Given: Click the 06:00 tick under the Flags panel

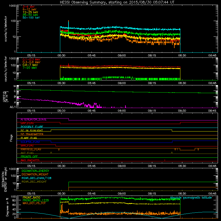Looking at the screenshot, I should point(122,166).
